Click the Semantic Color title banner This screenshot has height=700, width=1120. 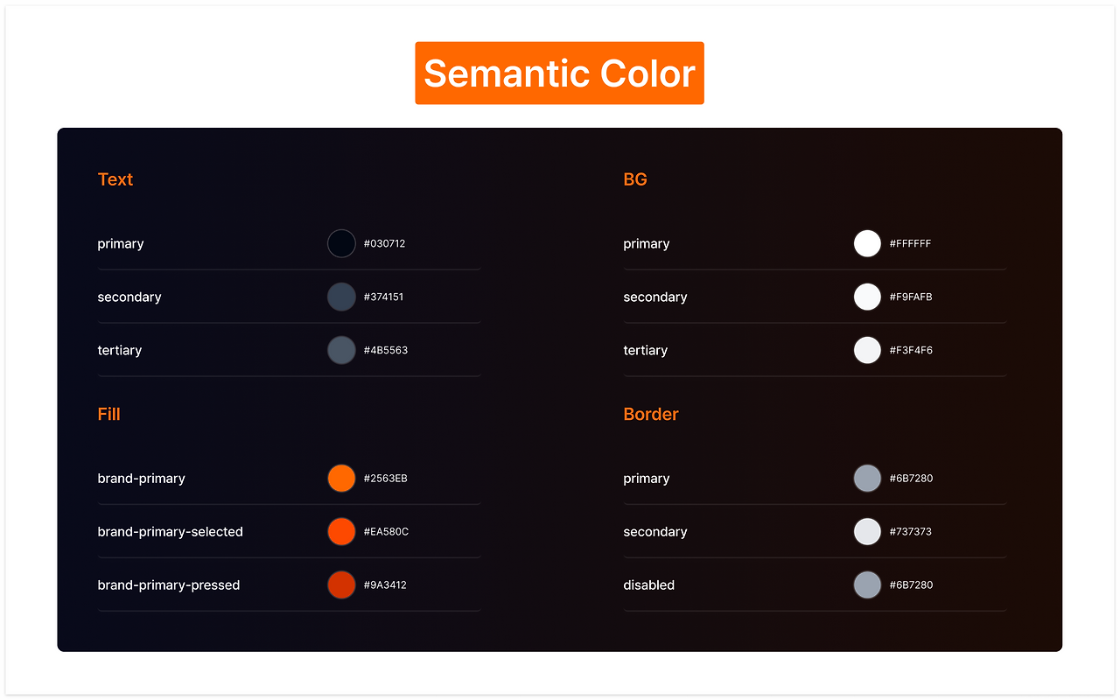559,73
